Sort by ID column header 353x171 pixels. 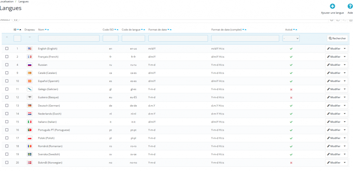click(15, 30)
